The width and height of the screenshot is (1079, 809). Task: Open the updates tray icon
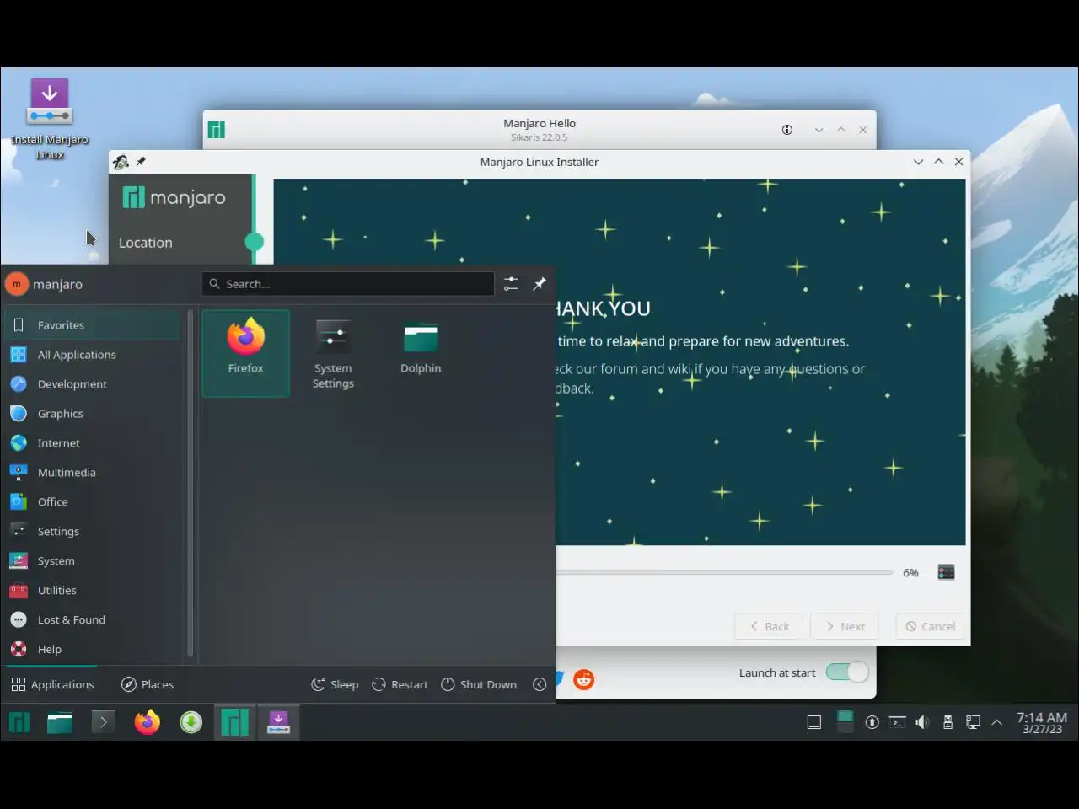tap(872, 722)
